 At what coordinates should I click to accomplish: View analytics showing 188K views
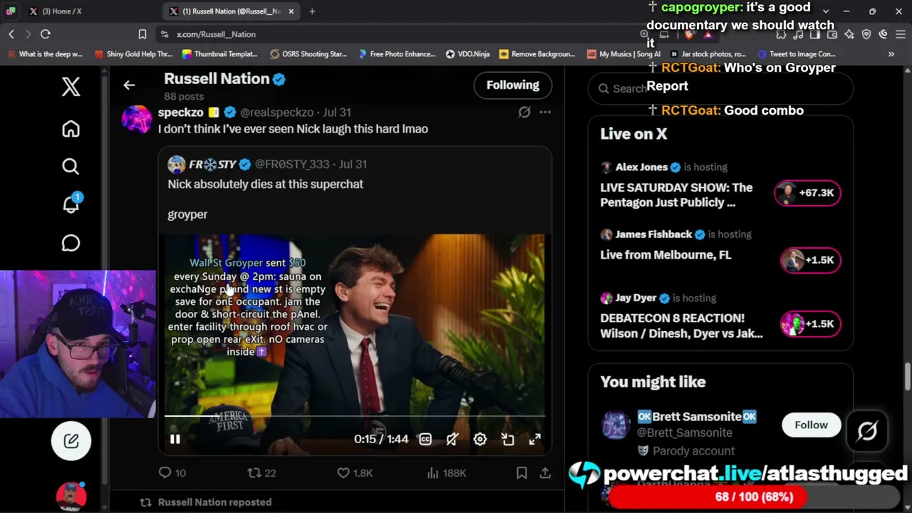[x=446, y=472]
